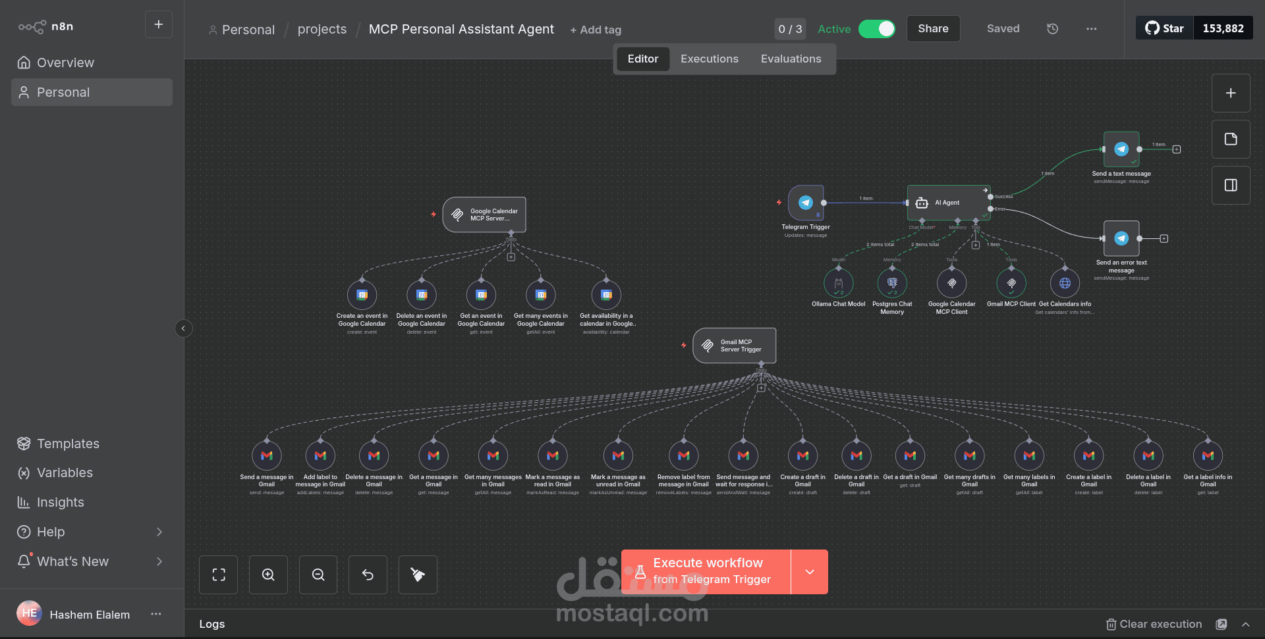Screen dimensions: 1265x639
Task: Open workflow history
Action: click(x=1052, y=28)
